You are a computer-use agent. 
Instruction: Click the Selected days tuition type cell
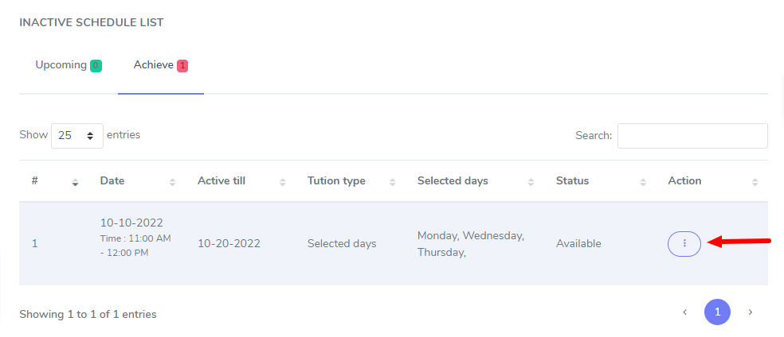[342, 243]
